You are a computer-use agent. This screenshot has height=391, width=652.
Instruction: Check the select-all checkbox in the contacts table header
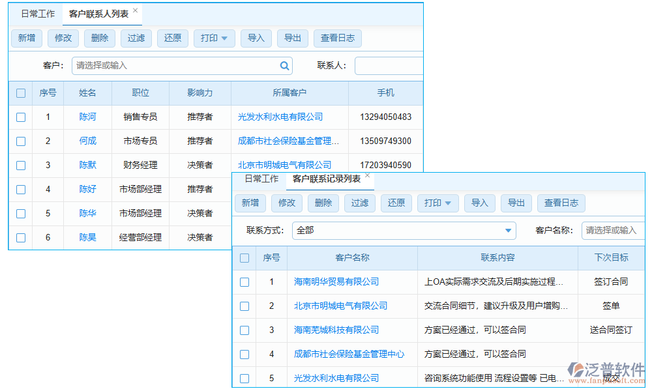pyautogui.click(x=20, y=93)
